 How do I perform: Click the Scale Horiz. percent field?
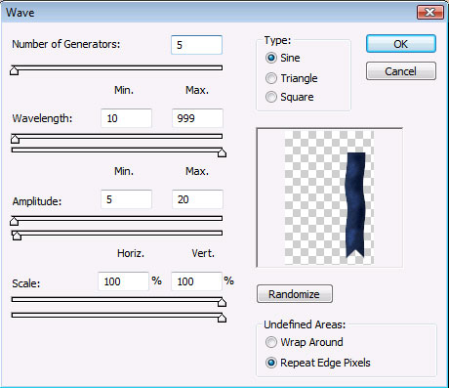pos(123,281)
